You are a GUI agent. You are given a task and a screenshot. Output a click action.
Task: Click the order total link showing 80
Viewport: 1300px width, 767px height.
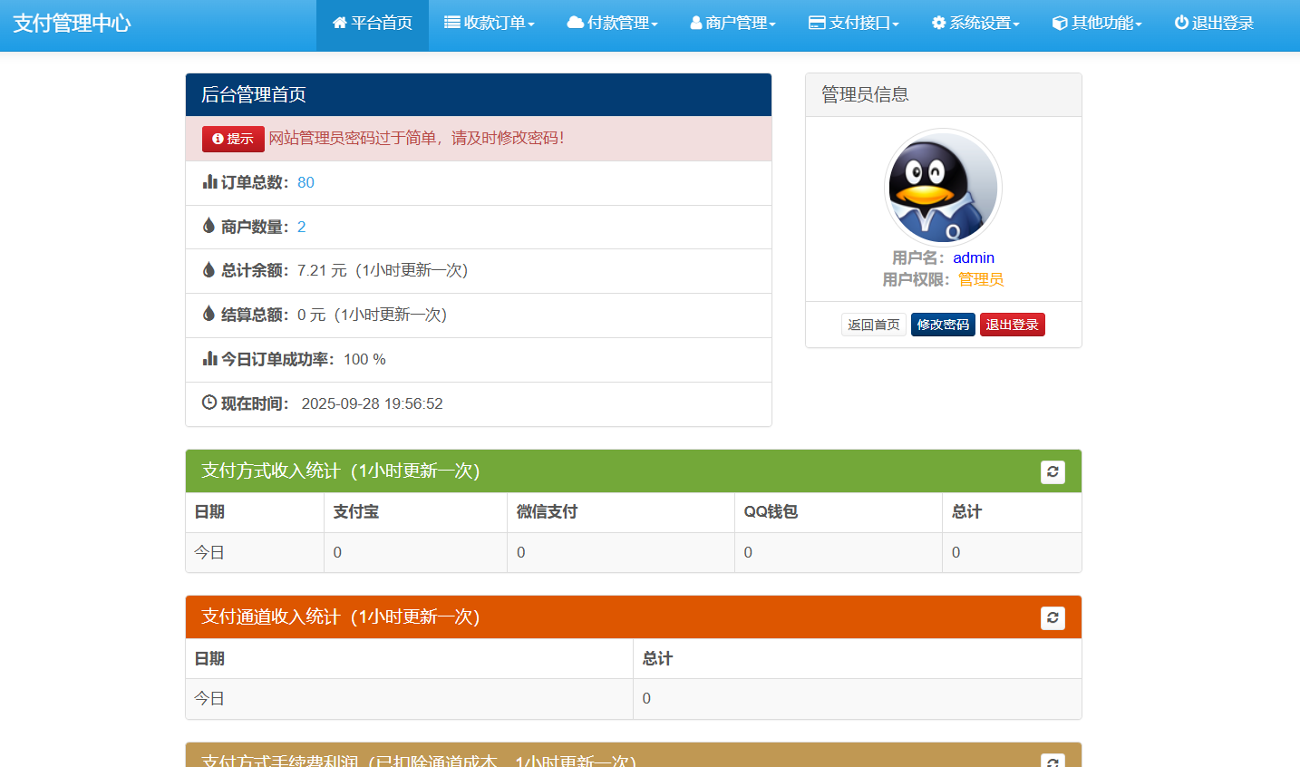[306, 182]
